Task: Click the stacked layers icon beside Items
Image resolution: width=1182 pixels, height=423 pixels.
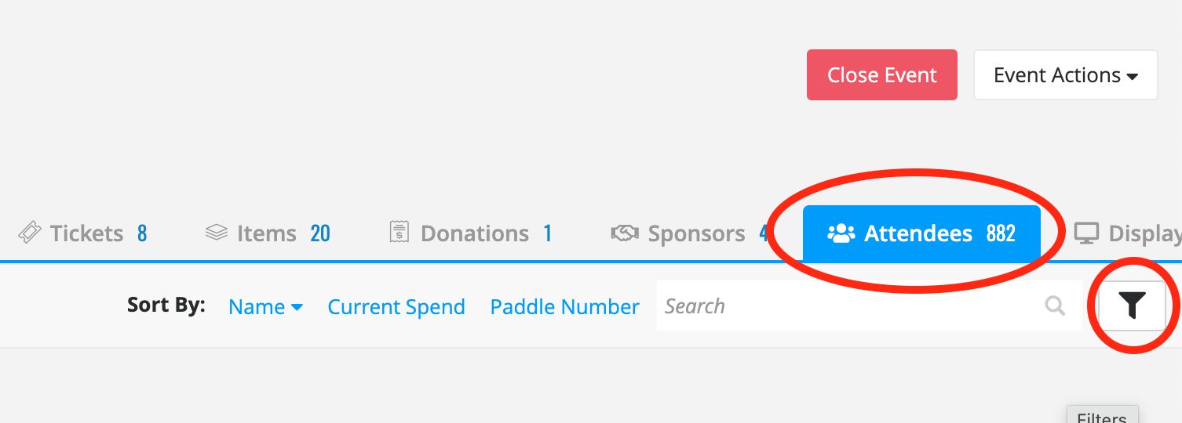Action: (x=216, y=233)
